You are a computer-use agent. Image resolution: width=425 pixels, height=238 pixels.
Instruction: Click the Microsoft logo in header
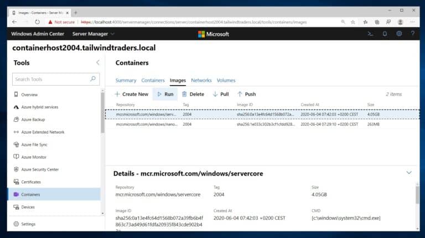point(213,34)
